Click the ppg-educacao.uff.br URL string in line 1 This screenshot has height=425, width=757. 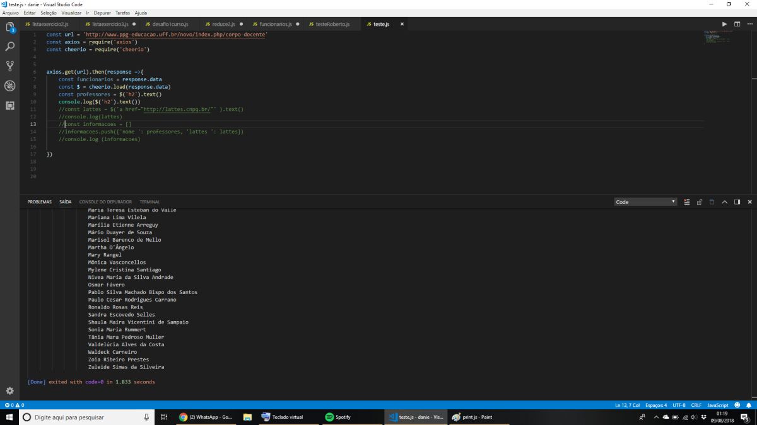[175, 34]
